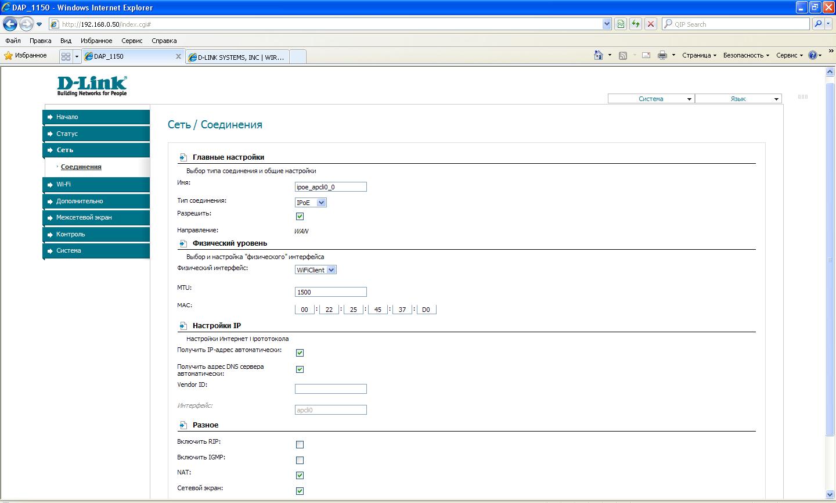This screenshot has height=503, width=836.
Task: Click the Соединения link in sidebar
Action: pyautogui.click(x=81, y=167)
